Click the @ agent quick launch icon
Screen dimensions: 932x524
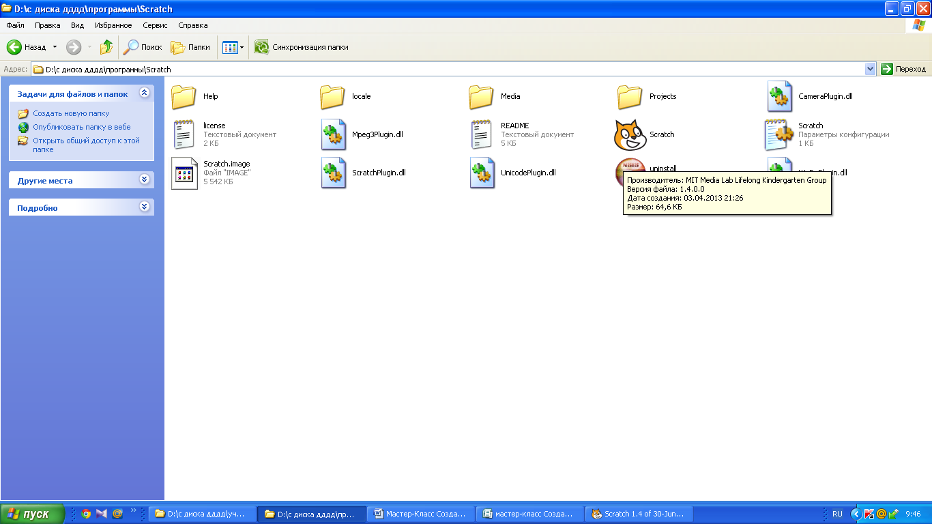(117, 514)
